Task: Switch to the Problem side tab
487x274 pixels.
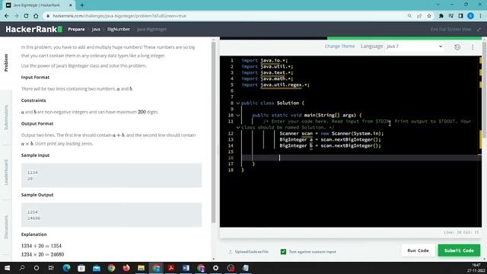Action: pos(6,63)
